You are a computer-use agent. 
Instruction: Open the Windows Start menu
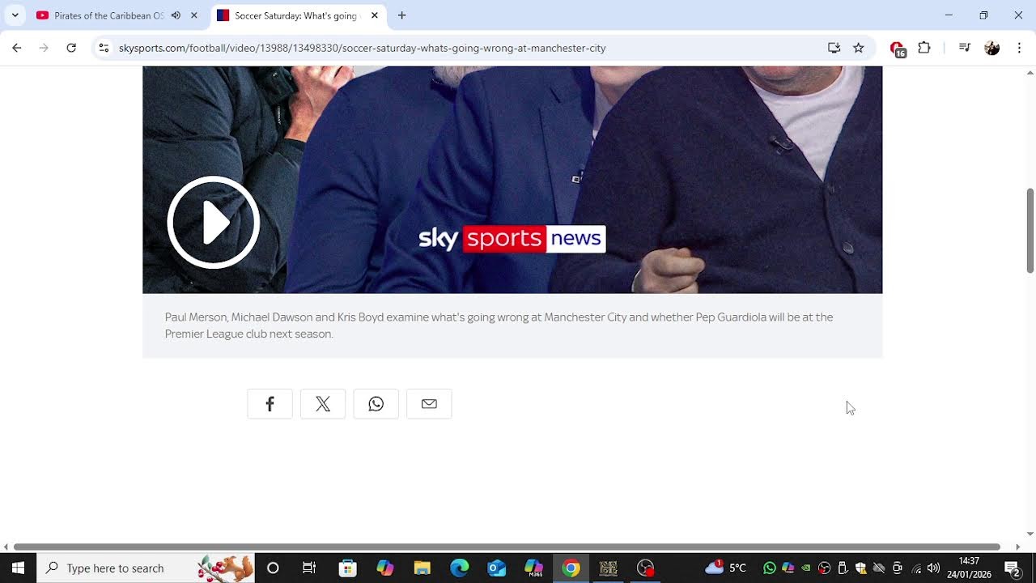[18, 568]
